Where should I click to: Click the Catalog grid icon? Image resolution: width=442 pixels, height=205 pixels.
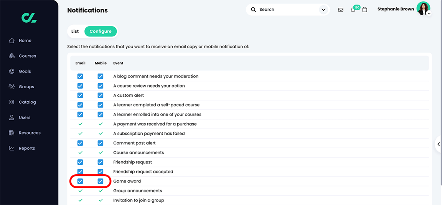tap(12, 102)
